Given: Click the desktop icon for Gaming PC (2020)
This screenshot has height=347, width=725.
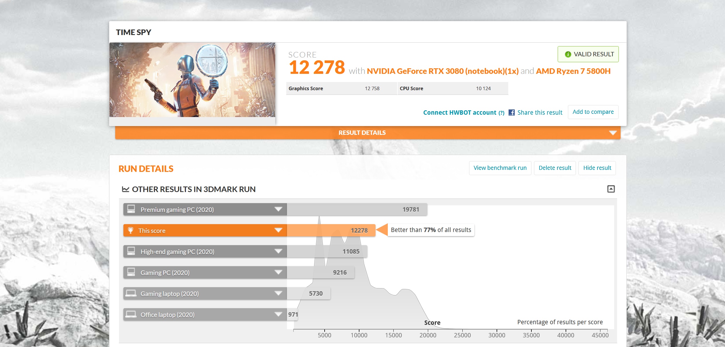Looking at the screenshot, I should click(x=131, y=272).
